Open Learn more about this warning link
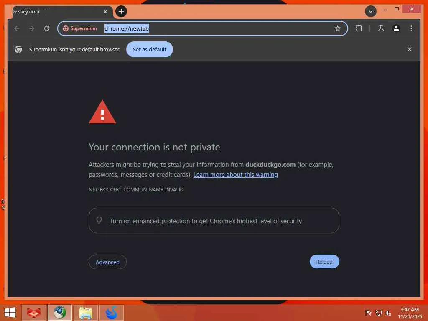This screenshot has width=428, height=321. click(236, 175)
